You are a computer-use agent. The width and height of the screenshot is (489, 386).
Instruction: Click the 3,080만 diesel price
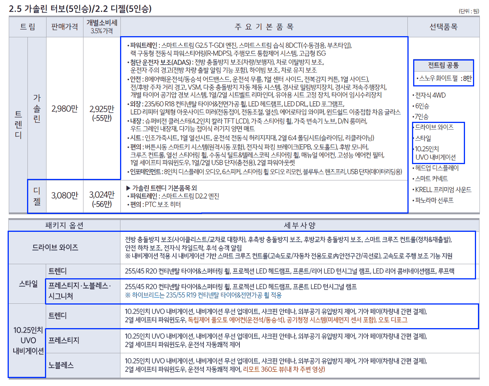click(65, 196)
